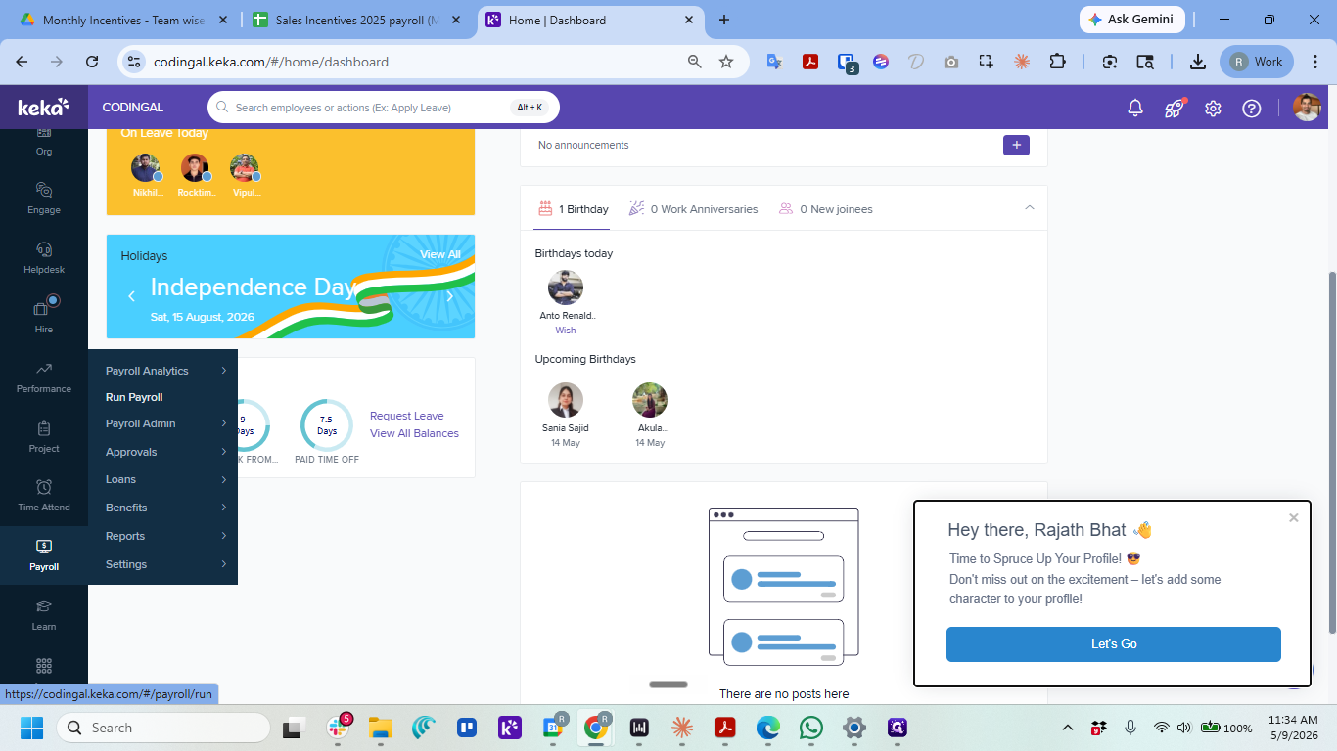Screen dimensions: 1337x751
Task: Open the Keka settings gear icon
Action: 1213,109
